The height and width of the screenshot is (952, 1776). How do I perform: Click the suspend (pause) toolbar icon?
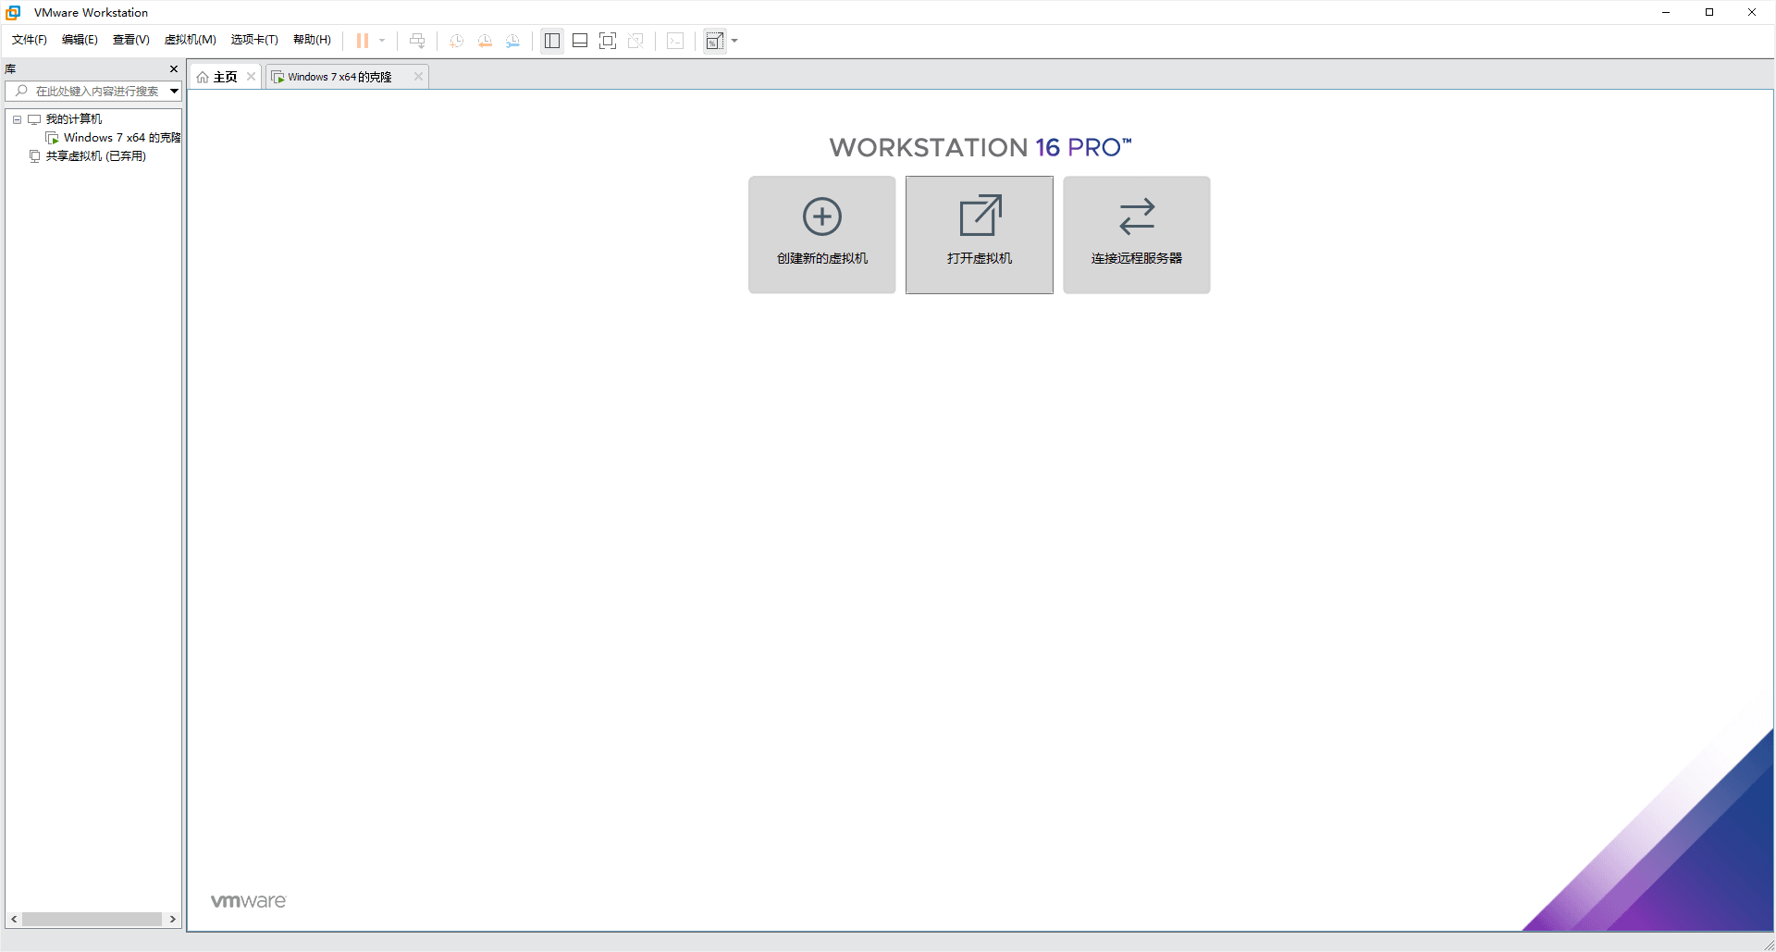point(363,41)
